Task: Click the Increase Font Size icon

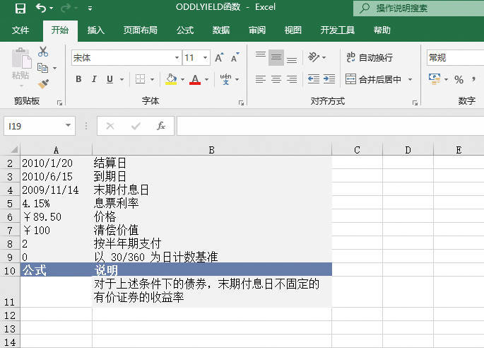Action: 218,58
